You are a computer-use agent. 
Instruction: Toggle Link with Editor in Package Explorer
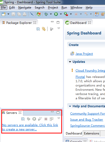coord(44,29)
